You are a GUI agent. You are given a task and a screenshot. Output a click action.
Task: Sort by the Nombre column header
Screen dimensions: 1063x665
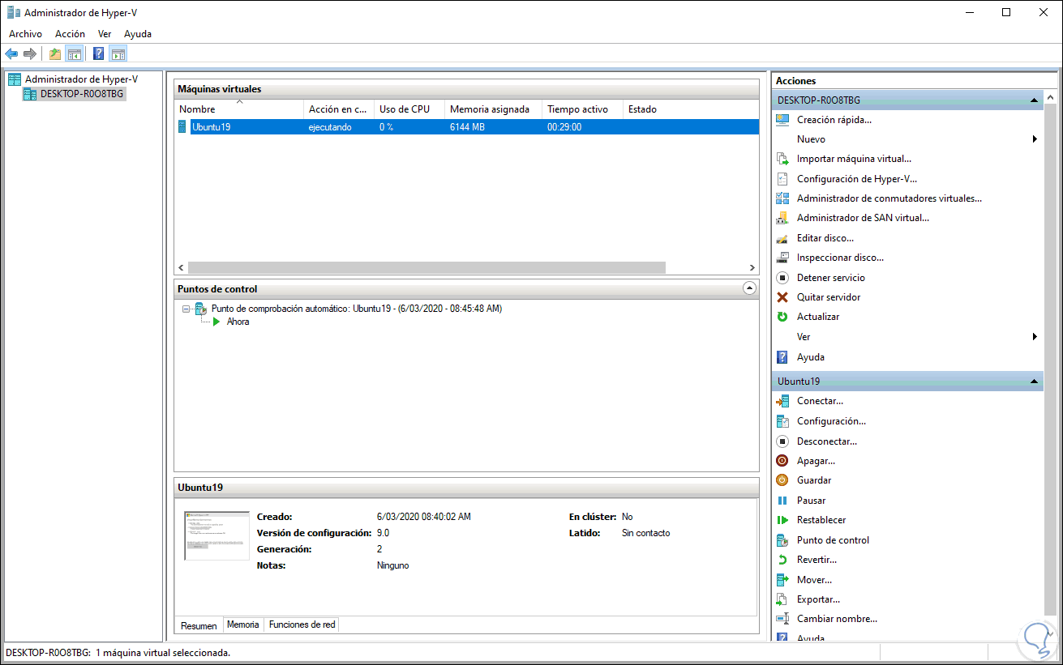point(238,109)
